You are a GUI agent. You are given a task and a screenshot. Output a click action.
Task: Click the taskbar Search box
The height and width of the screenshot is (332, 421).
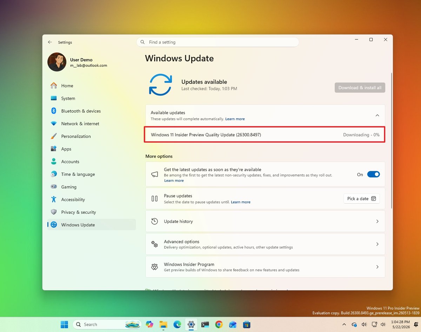tap(107, 324)
